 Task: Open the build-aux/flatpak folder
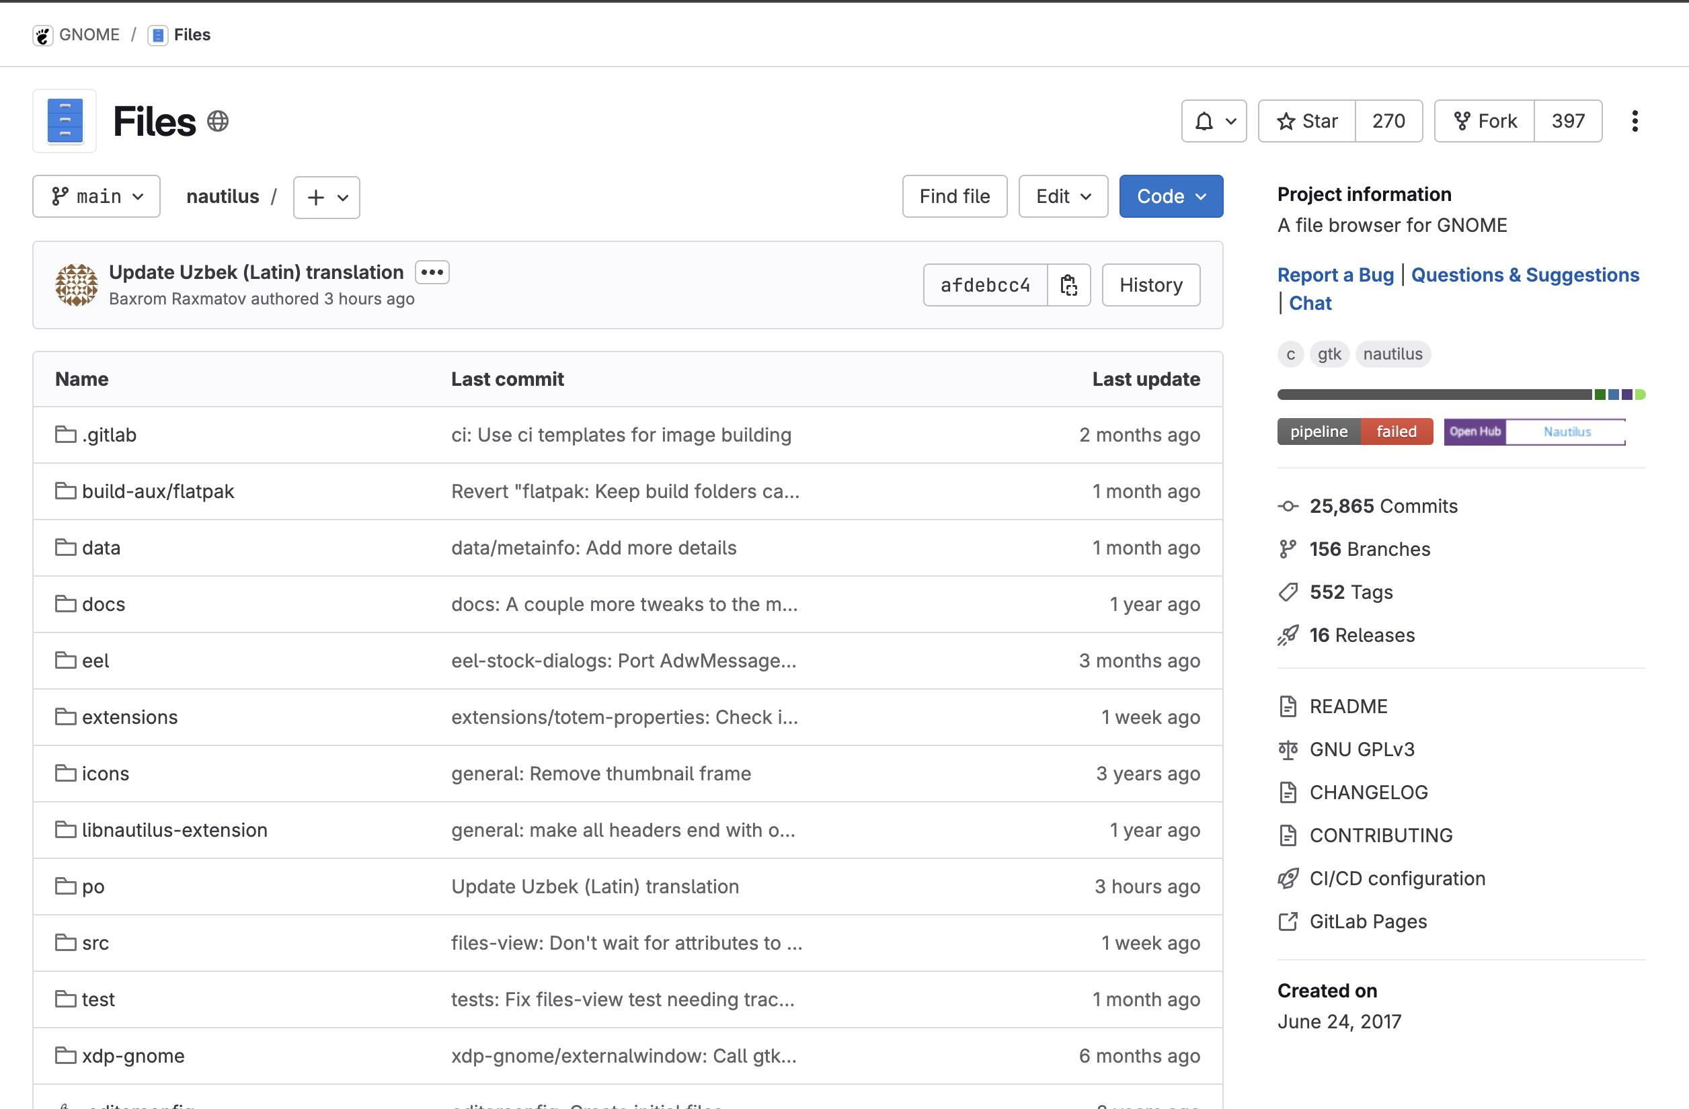(157, 491)
